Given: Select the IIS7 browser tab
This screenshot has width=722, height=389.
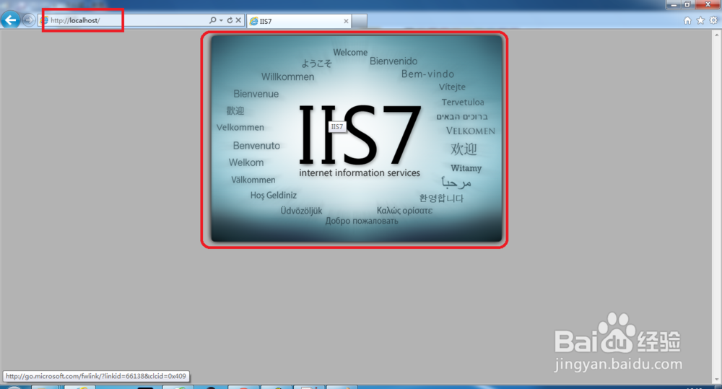Looking at the screenshot, I should (x=299, y=21).
